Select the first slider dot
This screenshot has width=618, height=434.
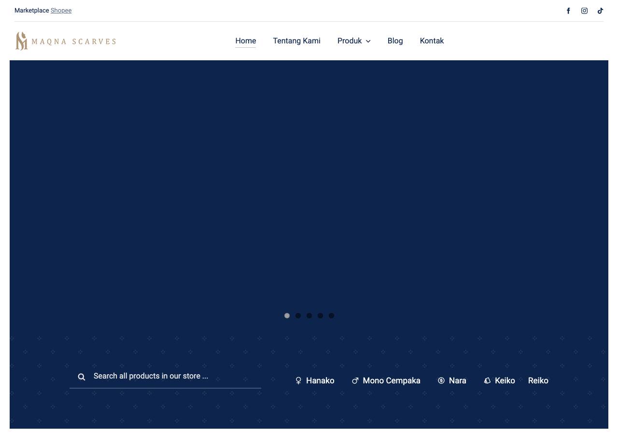pos(287,315)
